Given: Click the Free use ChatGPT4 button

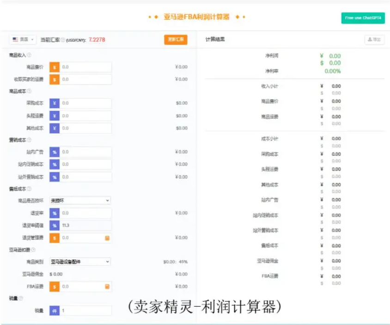Looking at the screenshot, I should pyautogui.click(x=363, y=18).
